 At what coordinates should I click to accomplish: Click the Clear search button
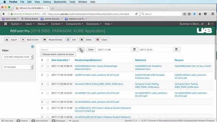(91, 49)
